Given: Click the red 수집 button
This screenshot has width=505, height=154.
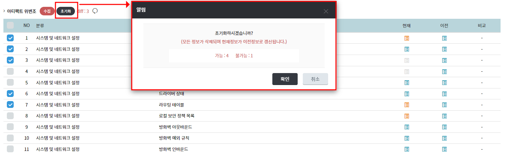Looking at the screenshot, I should [47, 11].
